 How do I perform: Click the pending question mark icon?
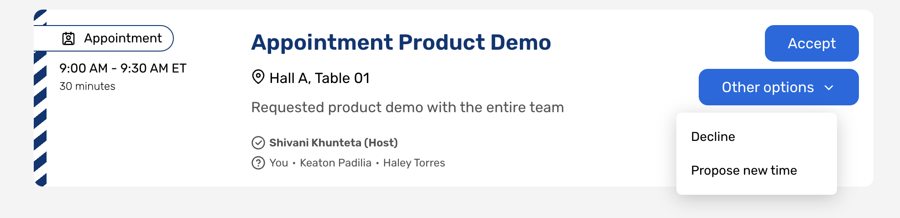[x=258, y=163]
